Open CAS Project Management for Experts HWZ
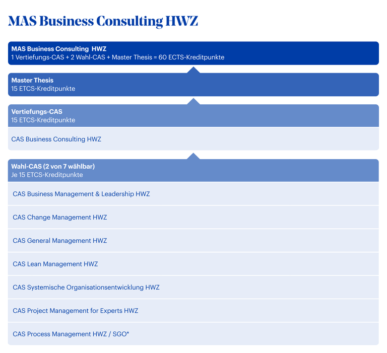Image resolution: width=387 pixels, height=353 pixels. point(193,311)
